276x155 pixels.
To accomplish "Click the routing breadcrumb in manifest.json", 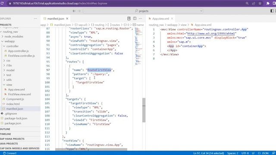I will coord(100,25).
